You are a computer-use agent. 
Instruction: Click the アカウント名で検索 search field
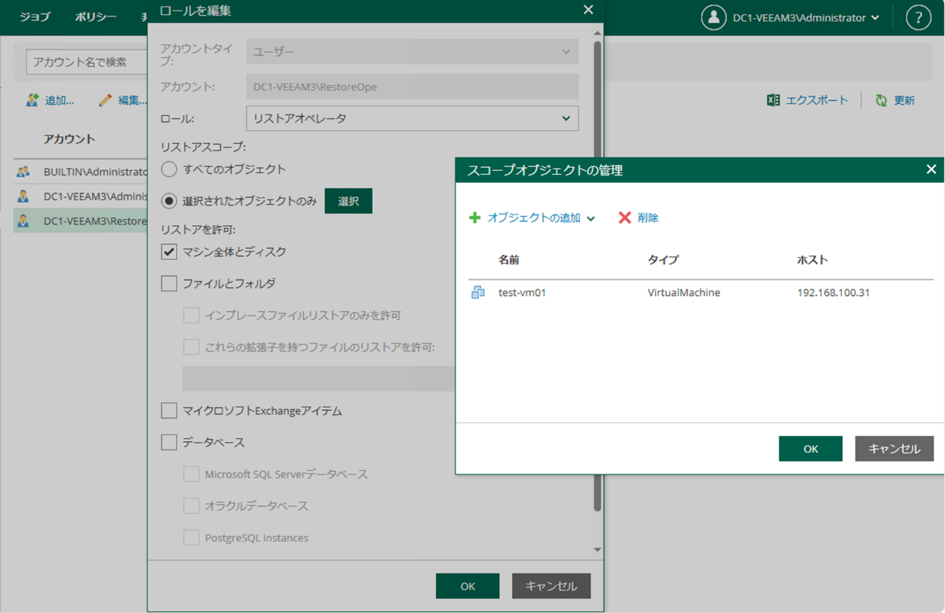coord(87,62)
